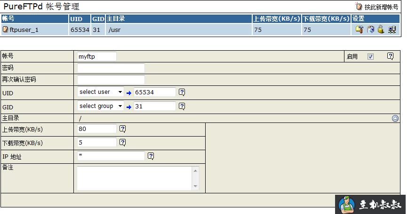Image resolution: width=408 pixels, height=214 pixels.
Task: Click the 65534 UID cell of ftpuser_1
Action: pos(80,30)
